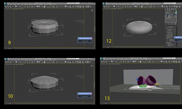182x109 pixels.
Task: Click Pin Stack icon in screenshot 12
Action: (x=166, y=24)
